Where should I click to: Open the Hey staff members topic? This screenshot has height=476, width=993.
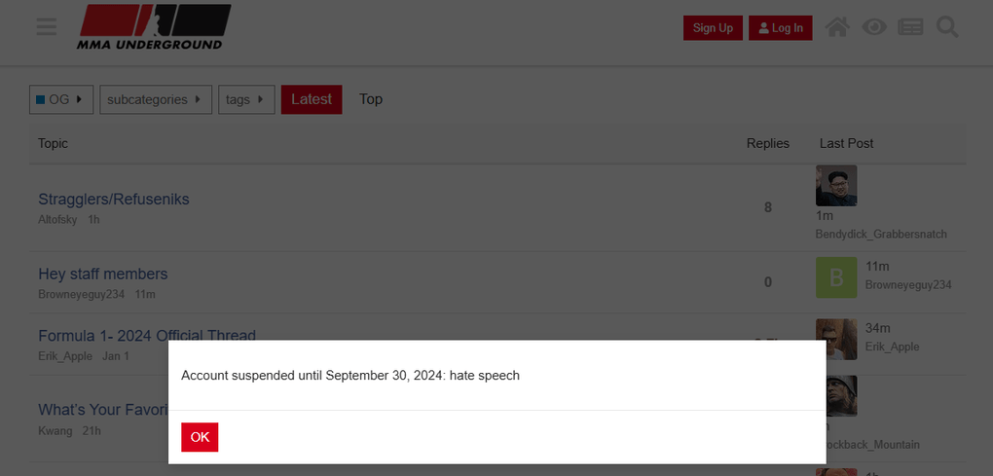(x=103, y=274)
